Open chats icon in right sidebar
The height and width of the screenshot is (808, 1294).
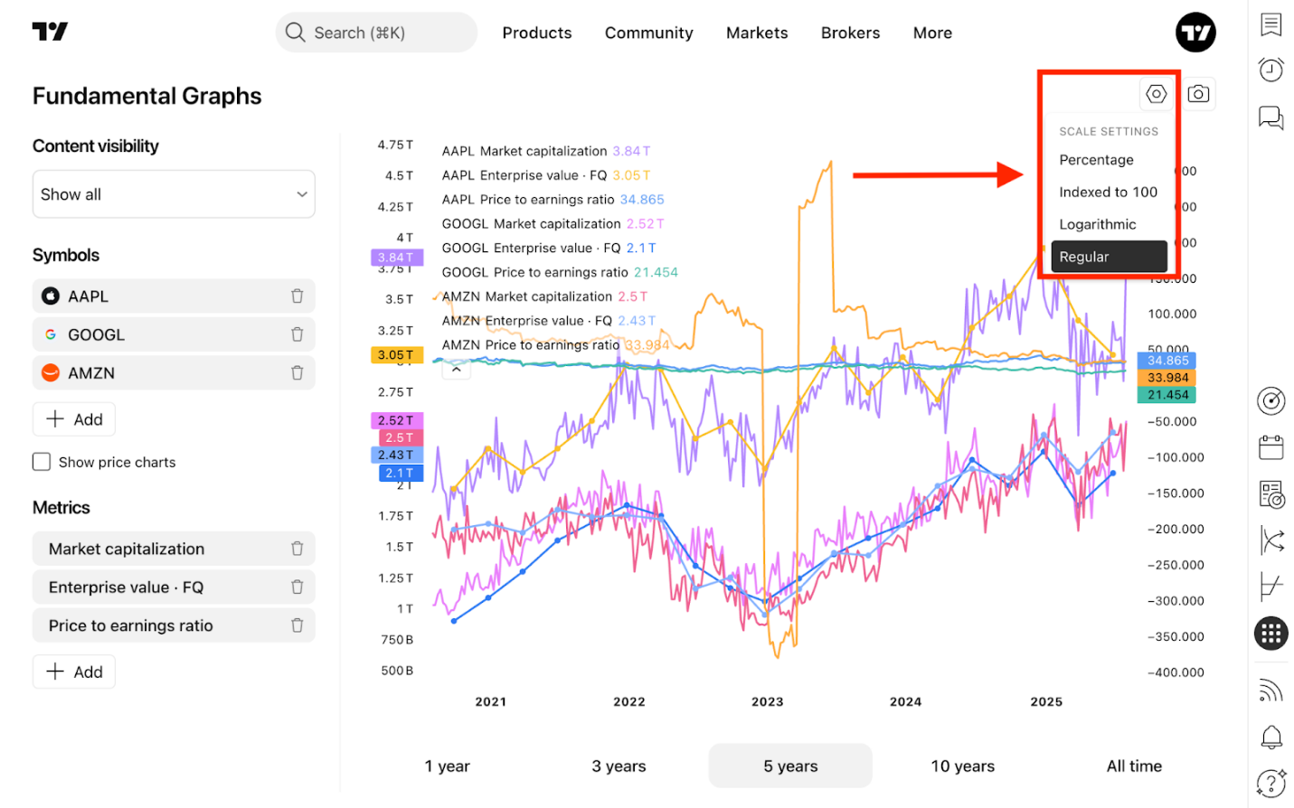[x=1270, y=117]
